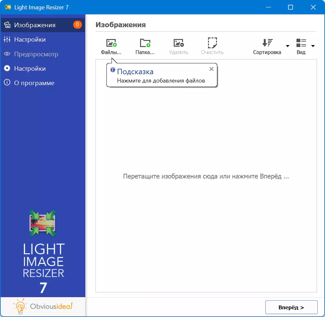Click the Obviousidea! logo link

[x=43, y=306]
